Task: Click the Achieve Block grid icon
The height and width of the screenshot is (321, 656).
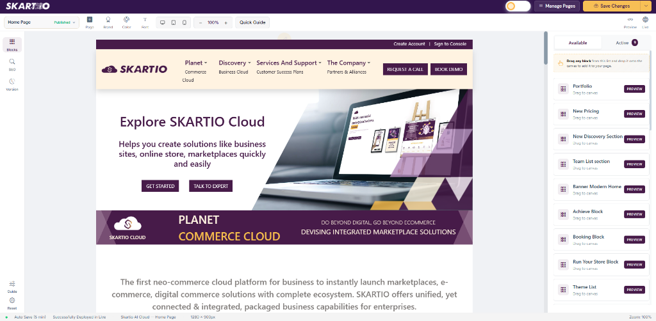Action: point(563,214)
